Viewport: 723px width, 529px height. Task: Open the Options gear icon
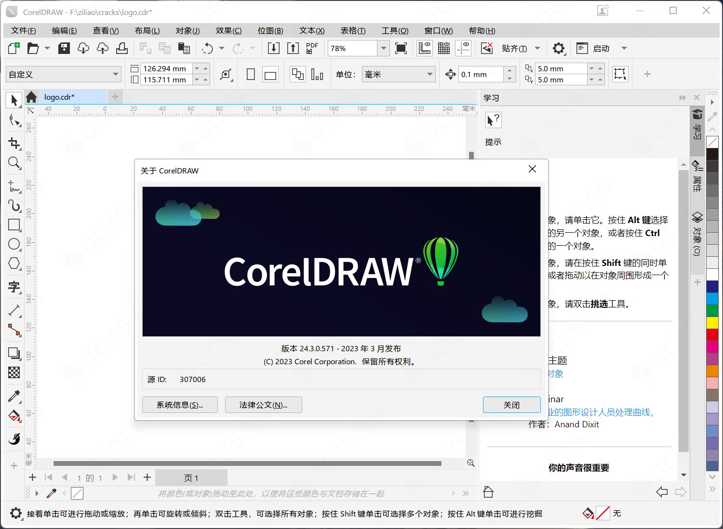(559, 48)
